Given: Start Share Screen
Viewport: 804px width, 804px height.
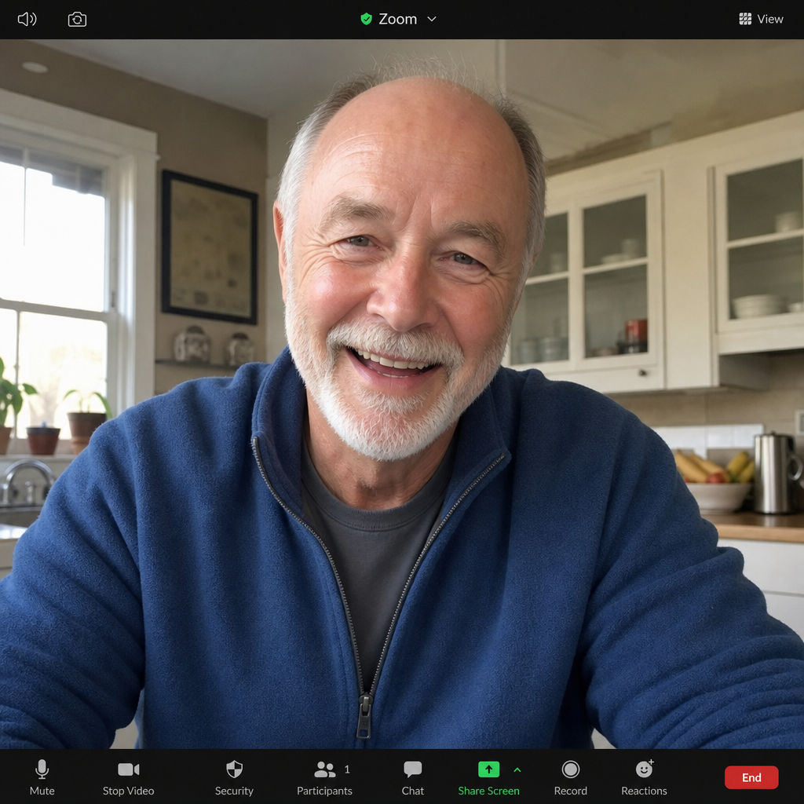Looking at the screenshot, I should [x=488, y=777].
